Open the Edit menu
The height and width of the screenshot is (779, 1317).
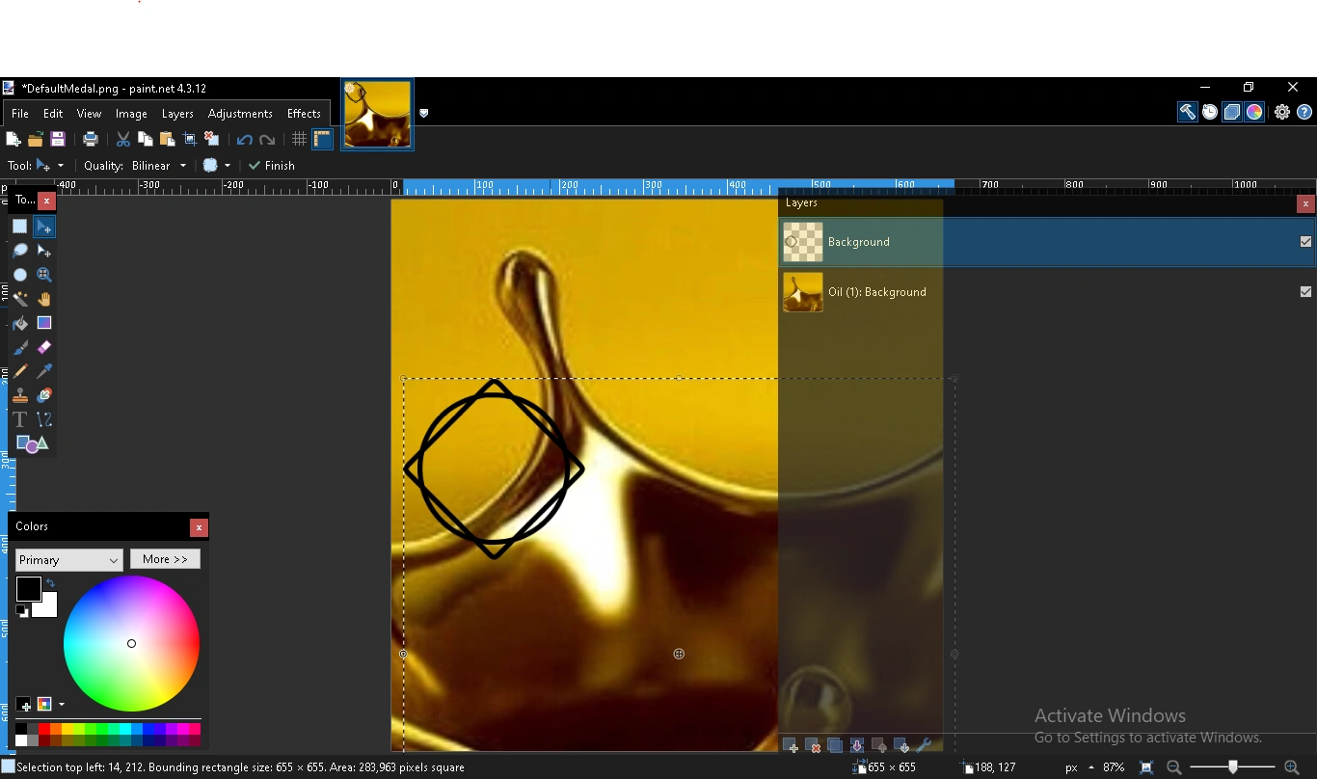tap(54, 114)
